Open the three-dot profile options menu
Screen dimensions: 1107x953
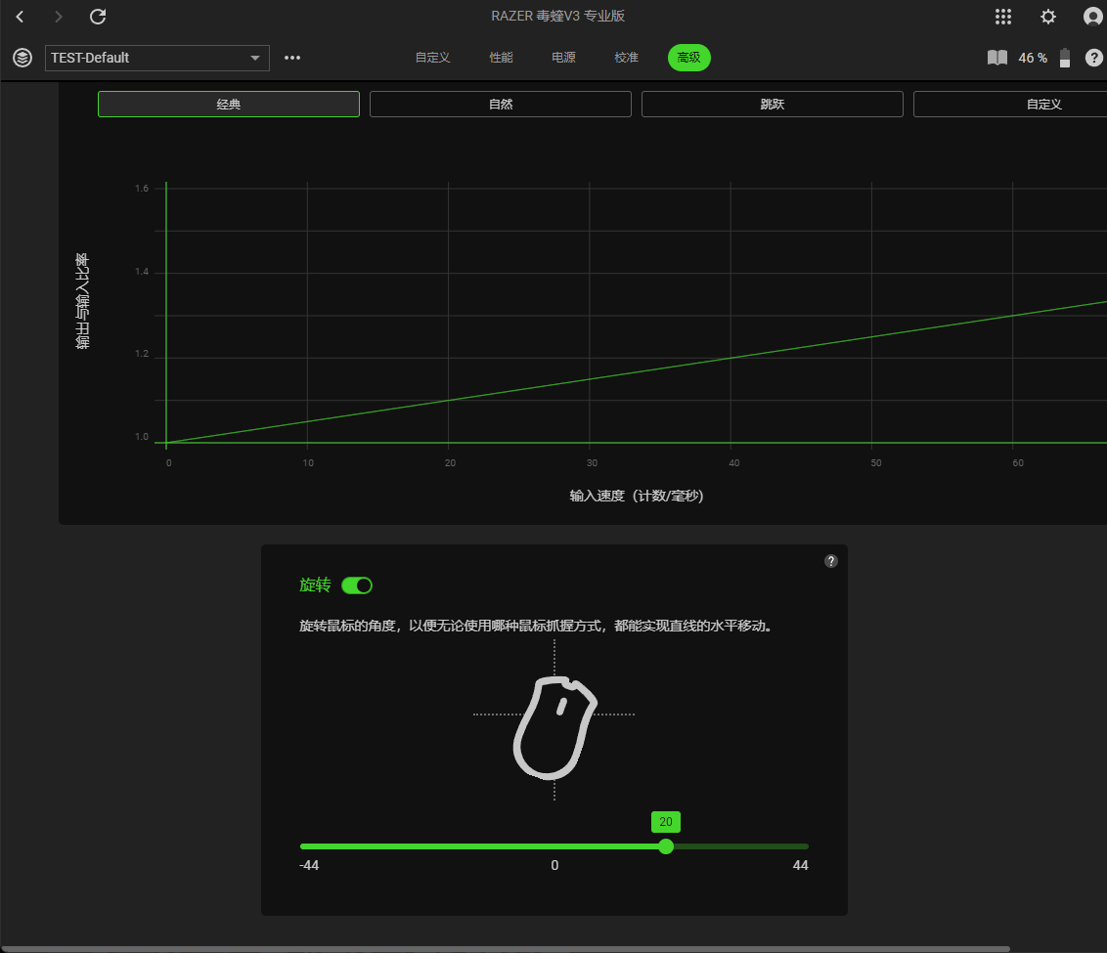tap(292, 58)
